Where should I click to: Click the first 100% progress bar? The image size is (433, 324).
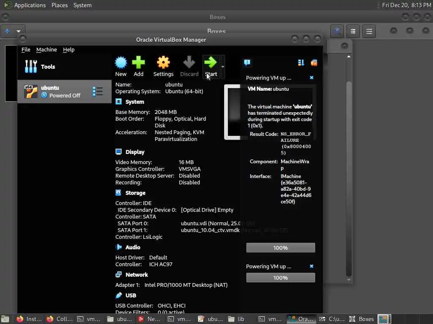pyautogui.click(x=281, y=248)
